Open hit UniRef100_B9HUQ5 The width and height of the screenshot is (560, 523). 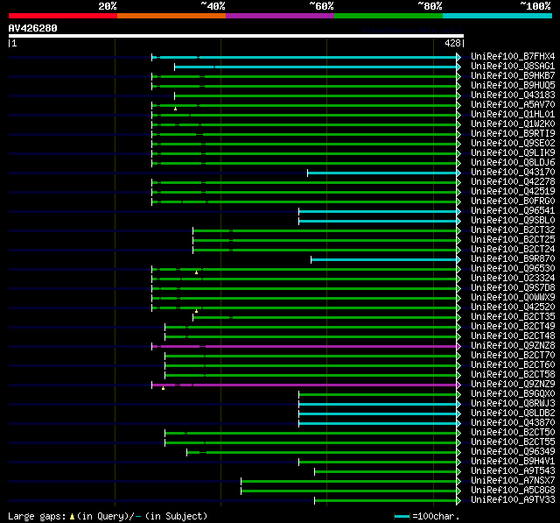[x=513, y=86]
